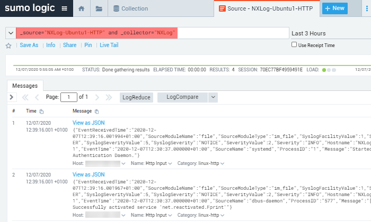Click the Last 3 Hours time range
371x222 pixels.
coord(308,33)
